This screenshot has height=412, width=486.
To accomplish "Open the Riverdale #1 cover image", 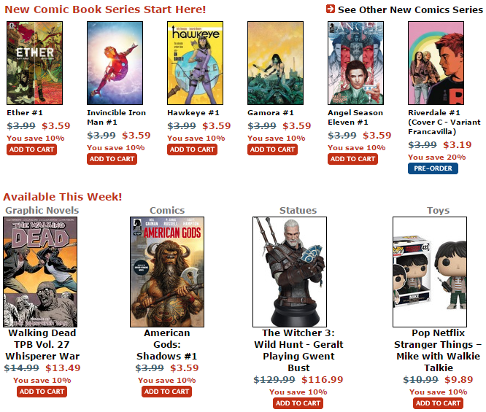I will click(436, 63).
